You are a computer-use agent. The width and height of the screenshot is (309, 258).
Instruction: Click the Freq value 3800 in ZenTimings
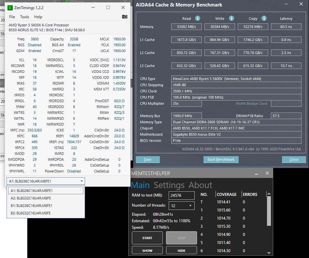[x=35, y=39]
